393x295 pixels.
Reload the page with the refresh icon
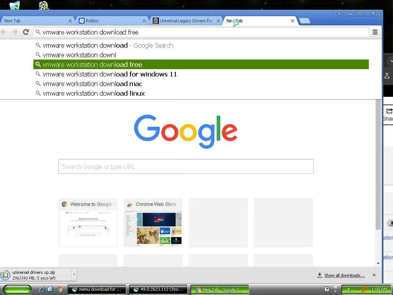pos(26,32)
